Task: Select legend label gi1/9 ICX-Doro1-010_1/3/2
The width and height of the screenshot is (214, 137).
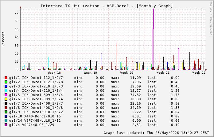Action: coord(36,112)
